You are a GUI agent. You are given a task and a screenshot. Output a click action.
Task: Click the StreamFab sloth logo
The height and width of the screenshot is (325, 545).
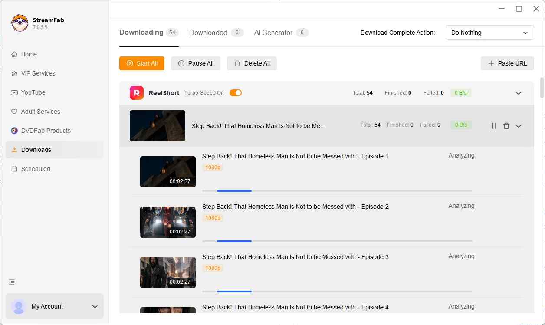pyautogui.click(x=20, y=23)
